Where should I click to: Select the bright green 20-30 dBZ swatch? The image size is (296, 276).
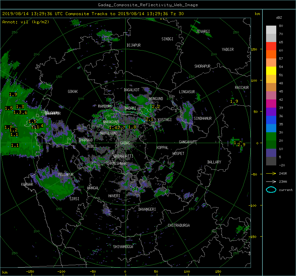click(271, 136)
